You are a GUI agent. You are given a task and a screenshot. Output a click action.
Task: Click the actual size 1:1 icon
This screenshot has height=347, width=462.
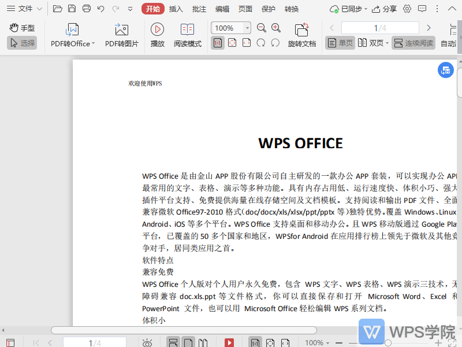217,43
